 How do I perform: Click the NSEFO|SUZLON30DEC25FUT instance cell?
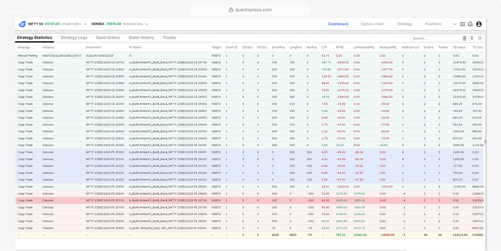coord(62,56)
